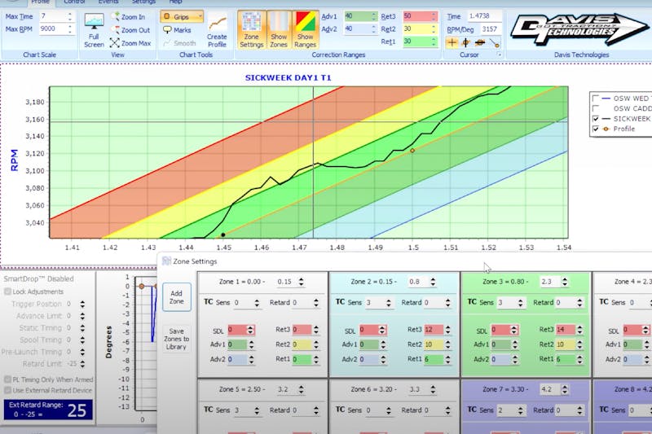Toggle the Show Zones ribbon button

[279, 30]
